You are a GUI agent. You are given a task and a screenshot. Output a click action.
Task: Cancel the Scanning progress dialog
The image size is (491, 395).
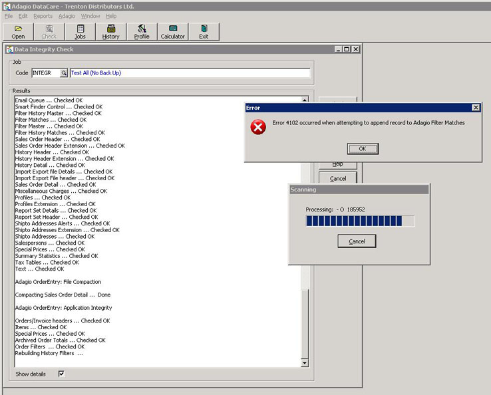(357, 241)
